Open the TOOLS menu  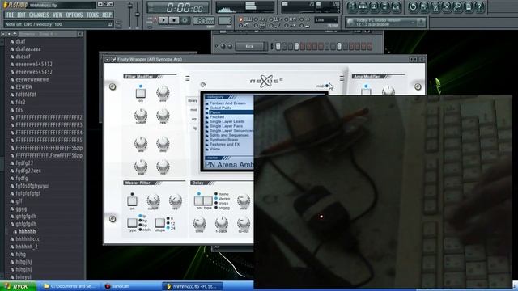(x=92, y=15)
